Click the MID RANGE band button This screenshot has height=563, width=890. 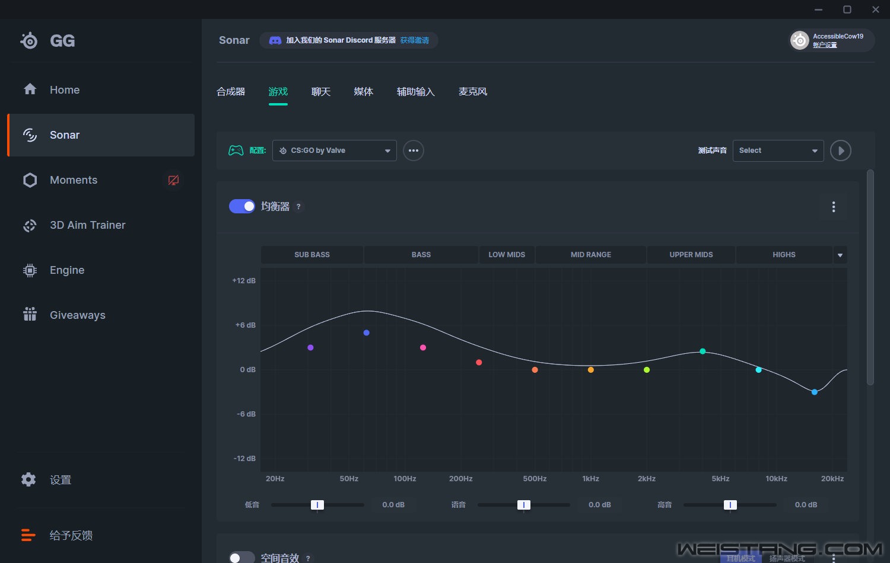pyautogui.click(x=591, y=255)
